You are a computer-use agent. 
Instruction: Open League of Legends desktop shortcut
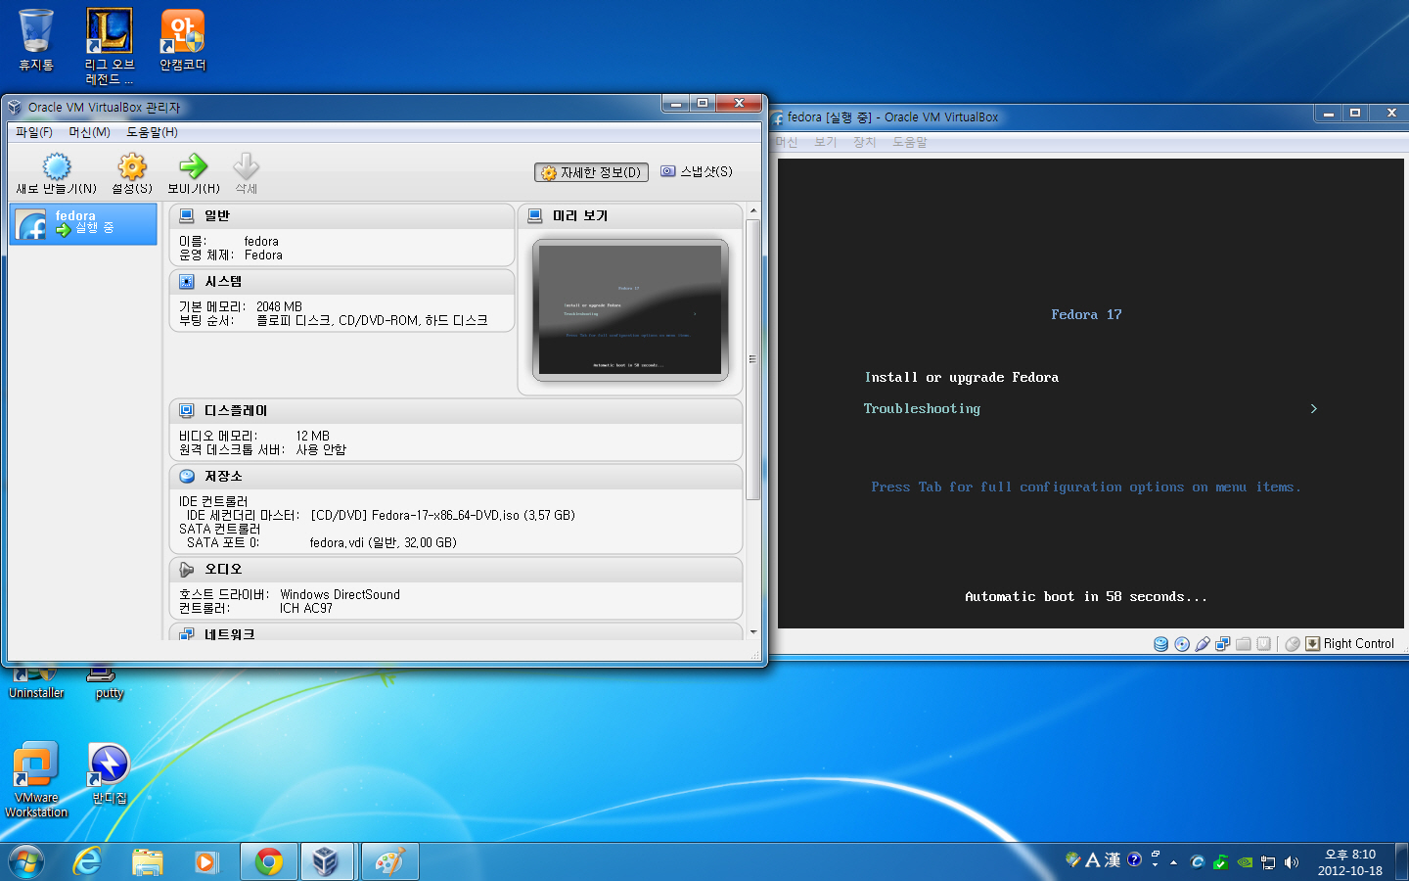tap(110, 47)
